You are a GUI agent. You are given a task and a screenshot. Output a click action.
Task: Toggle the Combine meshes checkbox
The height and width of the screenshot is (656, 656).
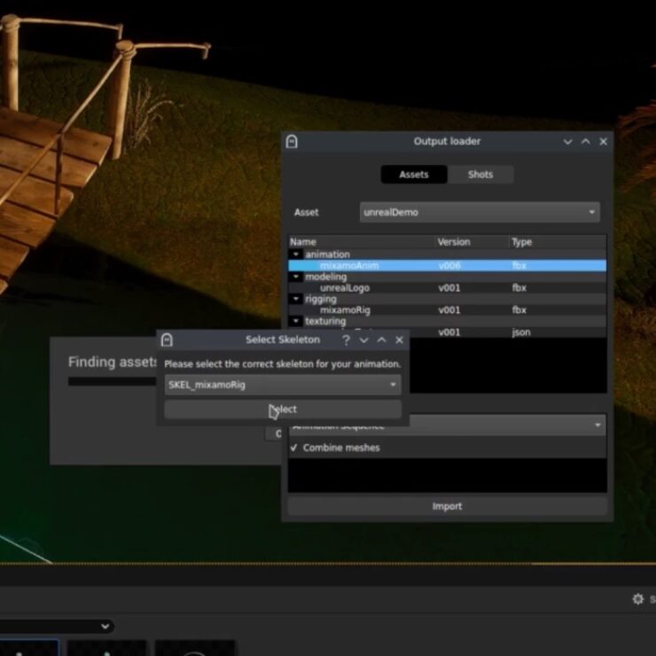pos(294,448)
